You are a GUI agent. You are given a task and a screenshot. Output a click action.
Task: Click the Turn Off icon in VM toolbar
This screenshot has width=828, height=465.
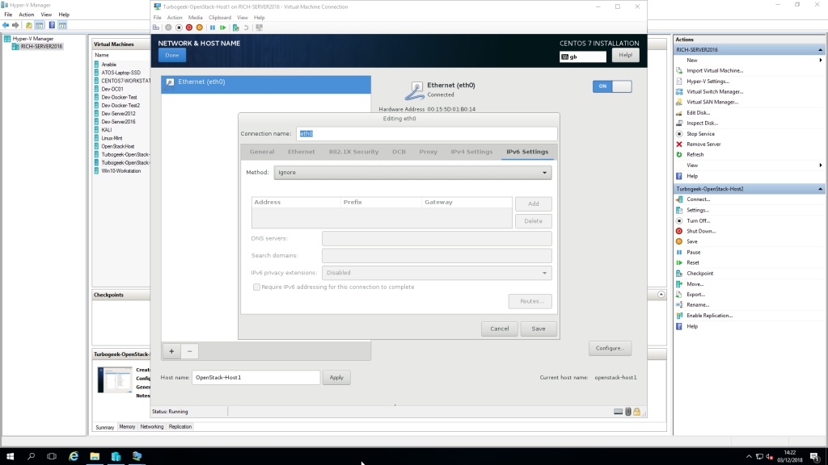pyautogui.click(x=179, y=27)
